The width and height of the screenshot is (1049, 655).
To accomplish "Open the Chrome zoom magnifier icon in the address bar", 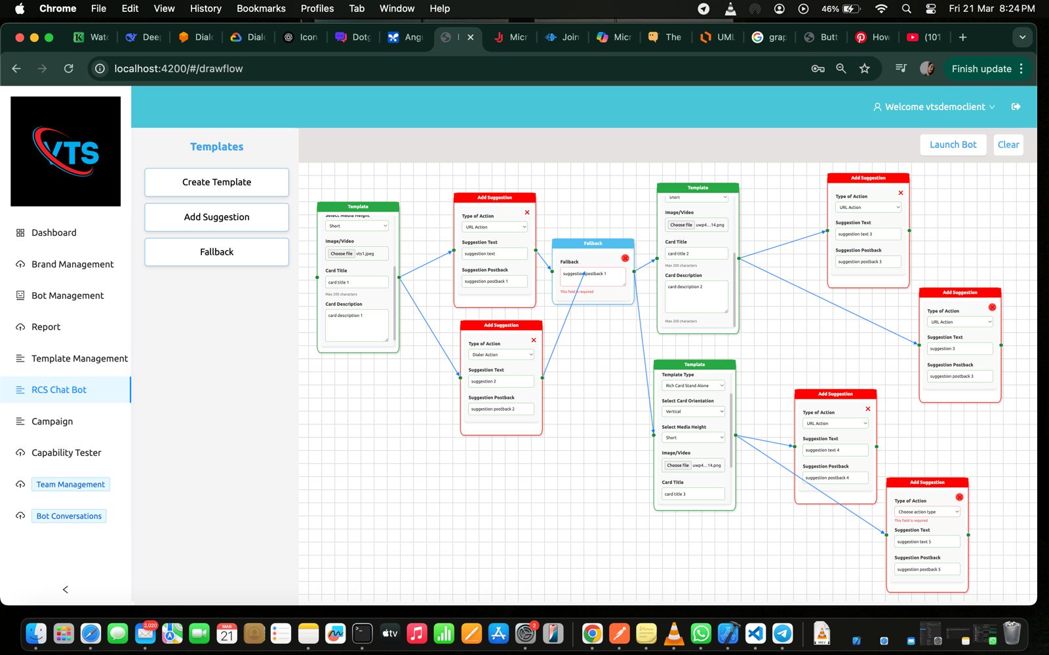I will [x=841, y=69].
